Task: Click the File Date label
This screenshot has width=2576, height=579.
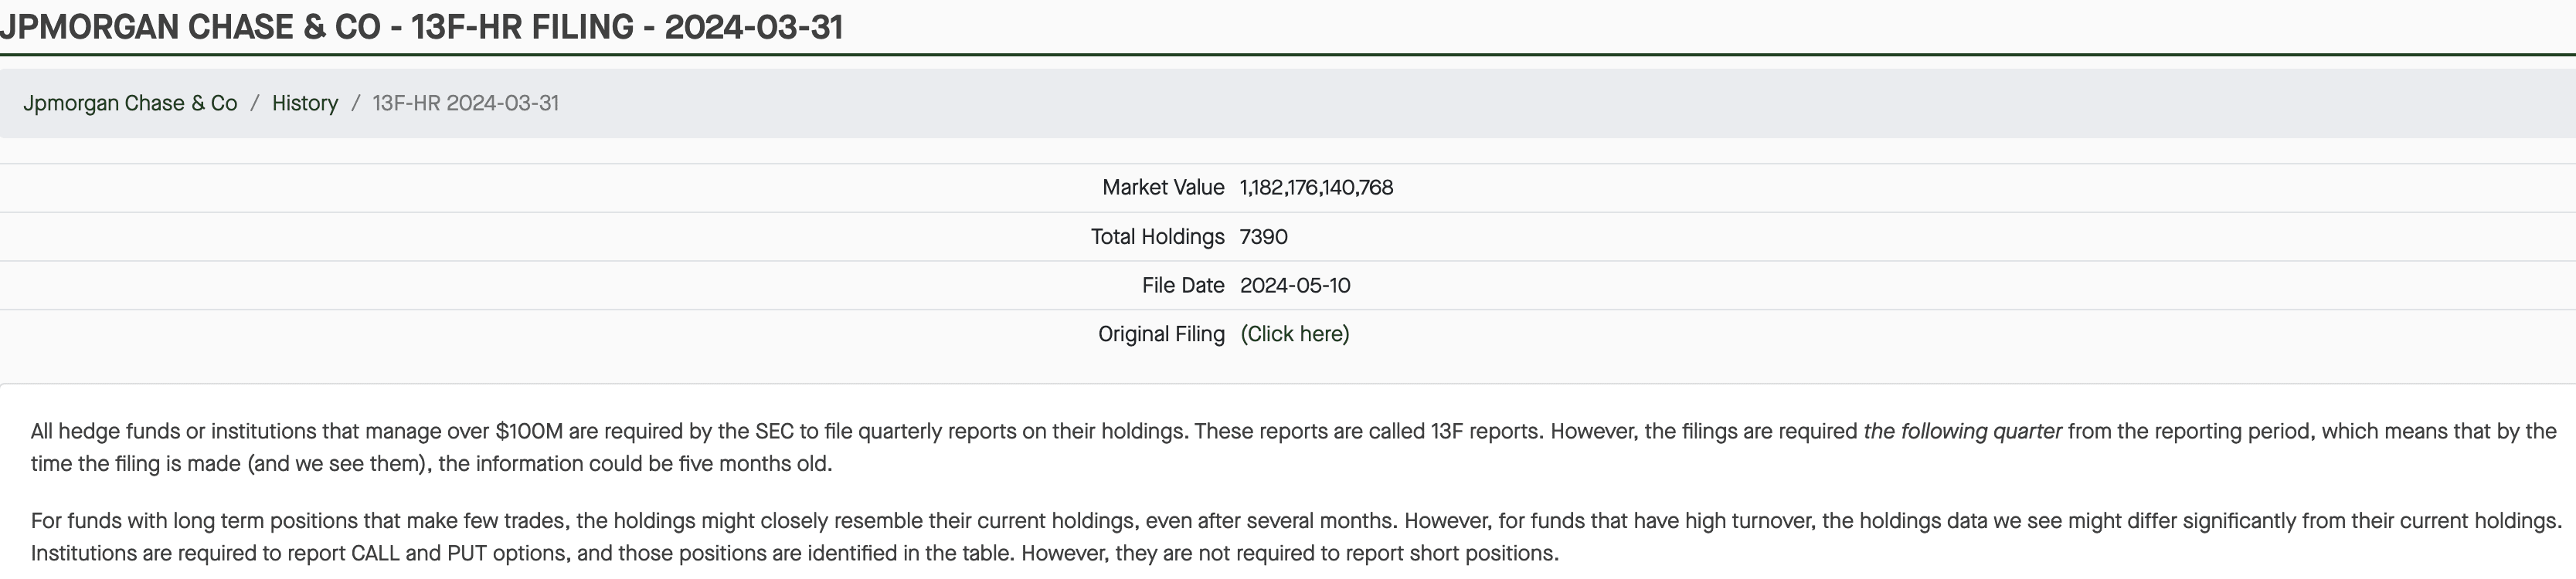Action: pos(1182,285)
